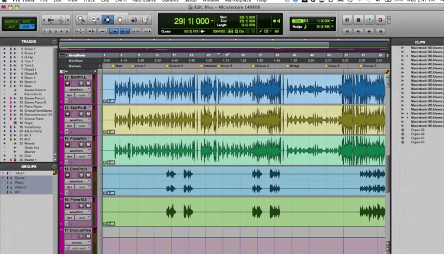Record-enable the 13 StrPn.R track
The height and width of the screenshot is (254, 444).
coord(68,114)
